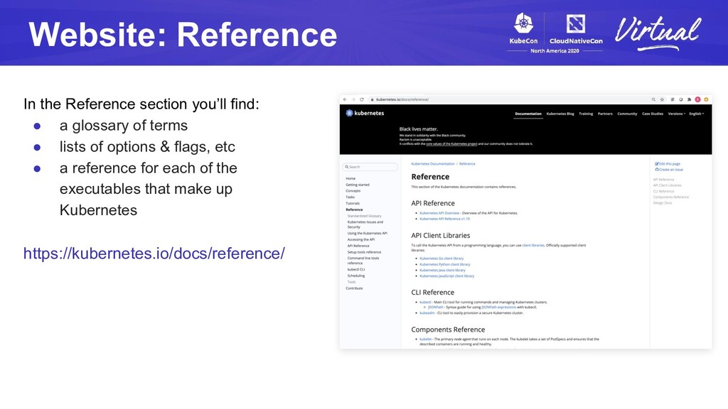
Task: Open Using the Kubernetes API in sidebar
Action: 368,233
